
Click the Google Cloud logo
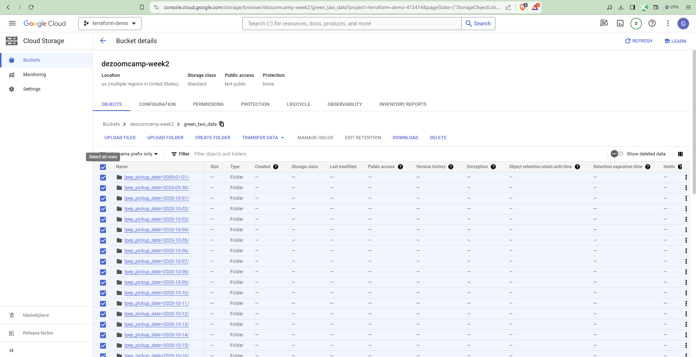coord(45,24)
